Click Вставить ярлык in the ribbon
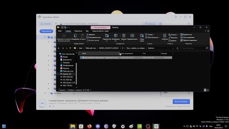 (93, 40)
